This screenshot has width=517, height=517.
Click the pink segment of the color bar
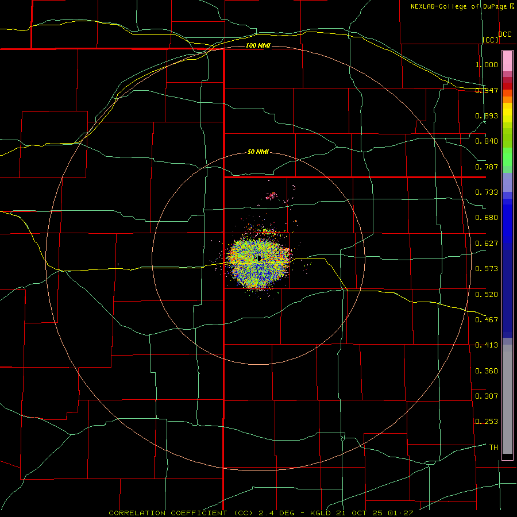[x=507, y=61]
